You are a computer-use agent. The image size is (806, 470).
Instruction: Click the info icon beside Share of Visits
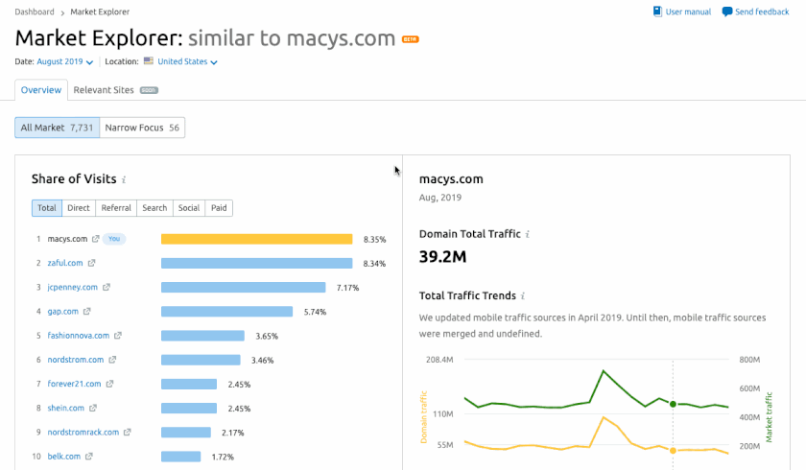coord(125,179)
